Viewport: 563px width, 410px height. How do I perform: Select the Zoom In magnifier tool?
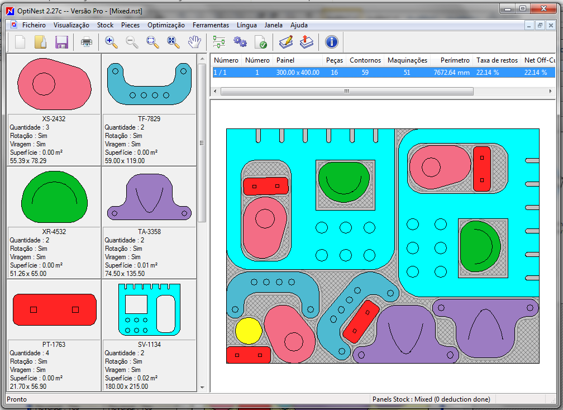(x=111, y=42)
